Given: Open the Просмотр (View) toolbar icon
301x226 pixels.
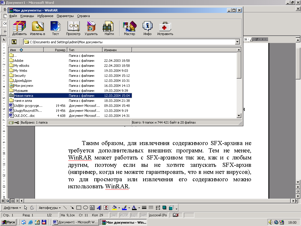Looking at the screenshot, I should pos(73,28).
